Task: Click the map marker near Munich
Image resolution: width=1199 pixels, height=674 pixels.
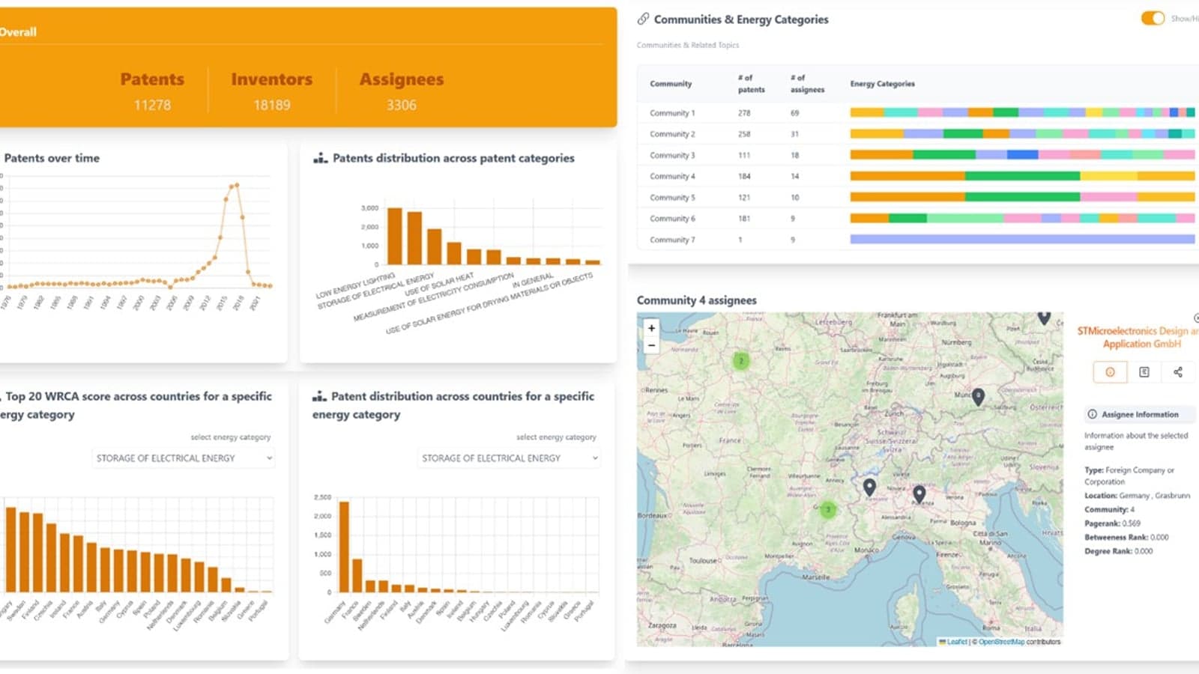Action: [x=978, y=396]
